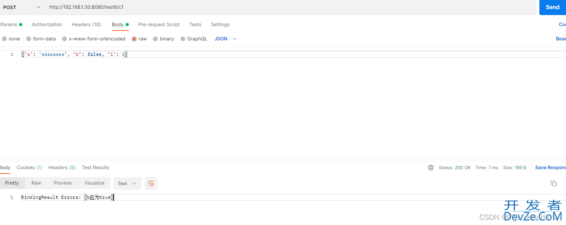Open the Authorization tab

coord(47,25)
